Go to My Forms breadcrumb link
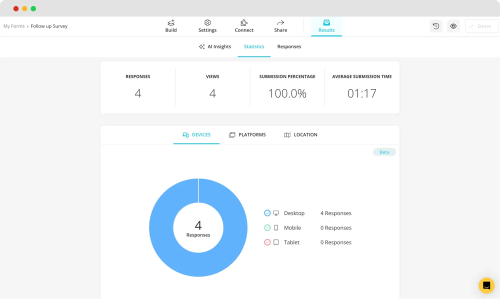Screen dimensions: 500x299 (14, 26)
